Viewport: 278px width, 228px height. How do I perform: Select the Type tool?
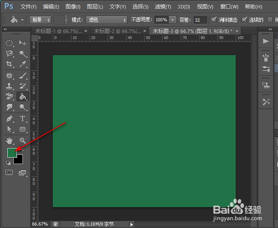pyautogui.click(x=23, y=119)
